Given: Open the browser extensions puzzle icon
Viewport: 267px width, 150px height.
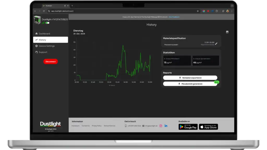Looking at the screenshot, I should click(x=217, y=11).
